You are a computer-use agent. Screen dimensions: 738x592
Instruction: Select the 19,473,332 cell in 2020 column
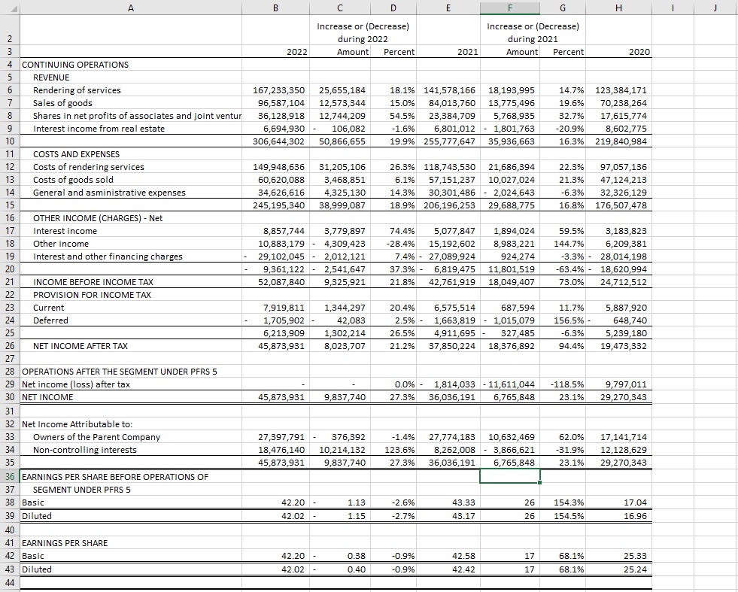618,346
